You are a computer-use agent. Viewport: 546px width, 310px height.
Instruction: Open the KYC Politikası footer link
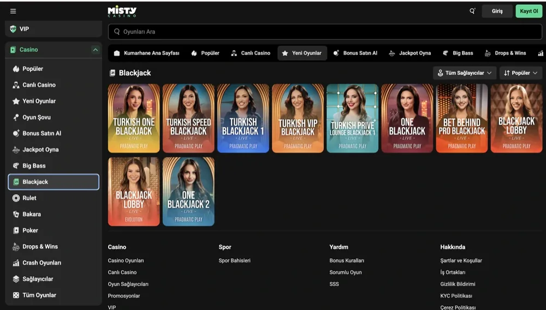pos(456,296)
